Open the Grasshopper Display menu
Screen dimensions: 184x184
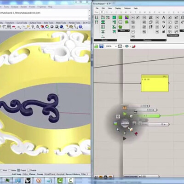(118, 8)
